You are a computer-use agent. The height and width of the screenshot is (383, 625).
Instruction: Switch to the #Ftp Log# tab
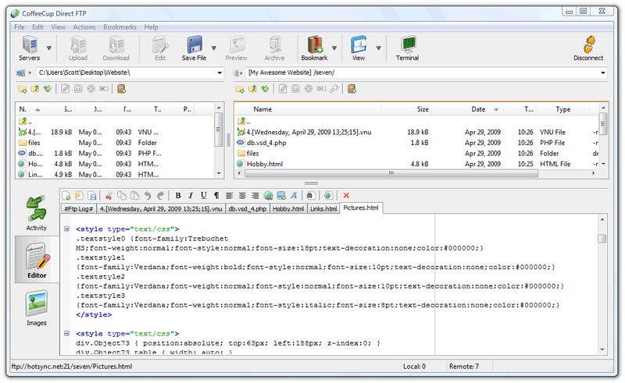(x=79, y=208)
